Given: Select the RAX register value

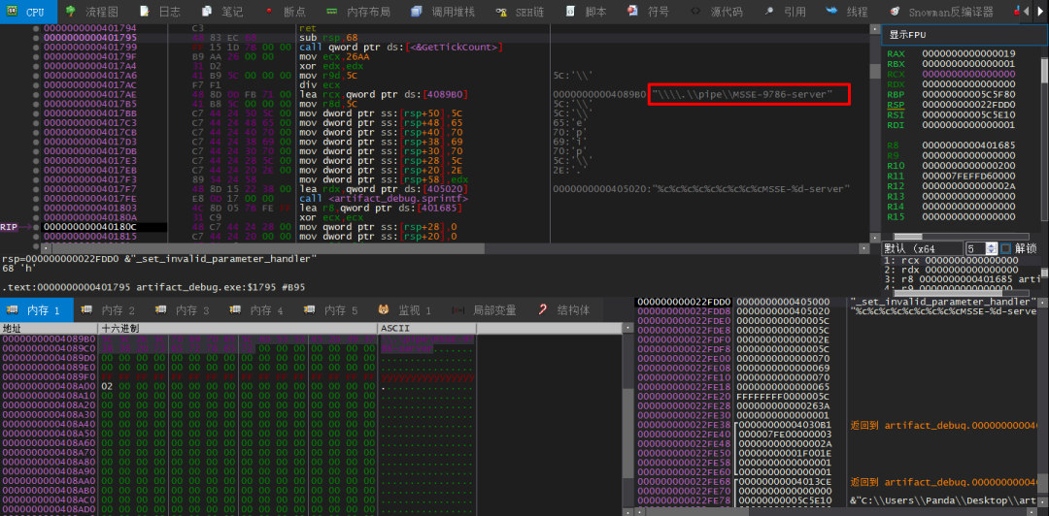Looking at the screenshot, I should [967, 53].
